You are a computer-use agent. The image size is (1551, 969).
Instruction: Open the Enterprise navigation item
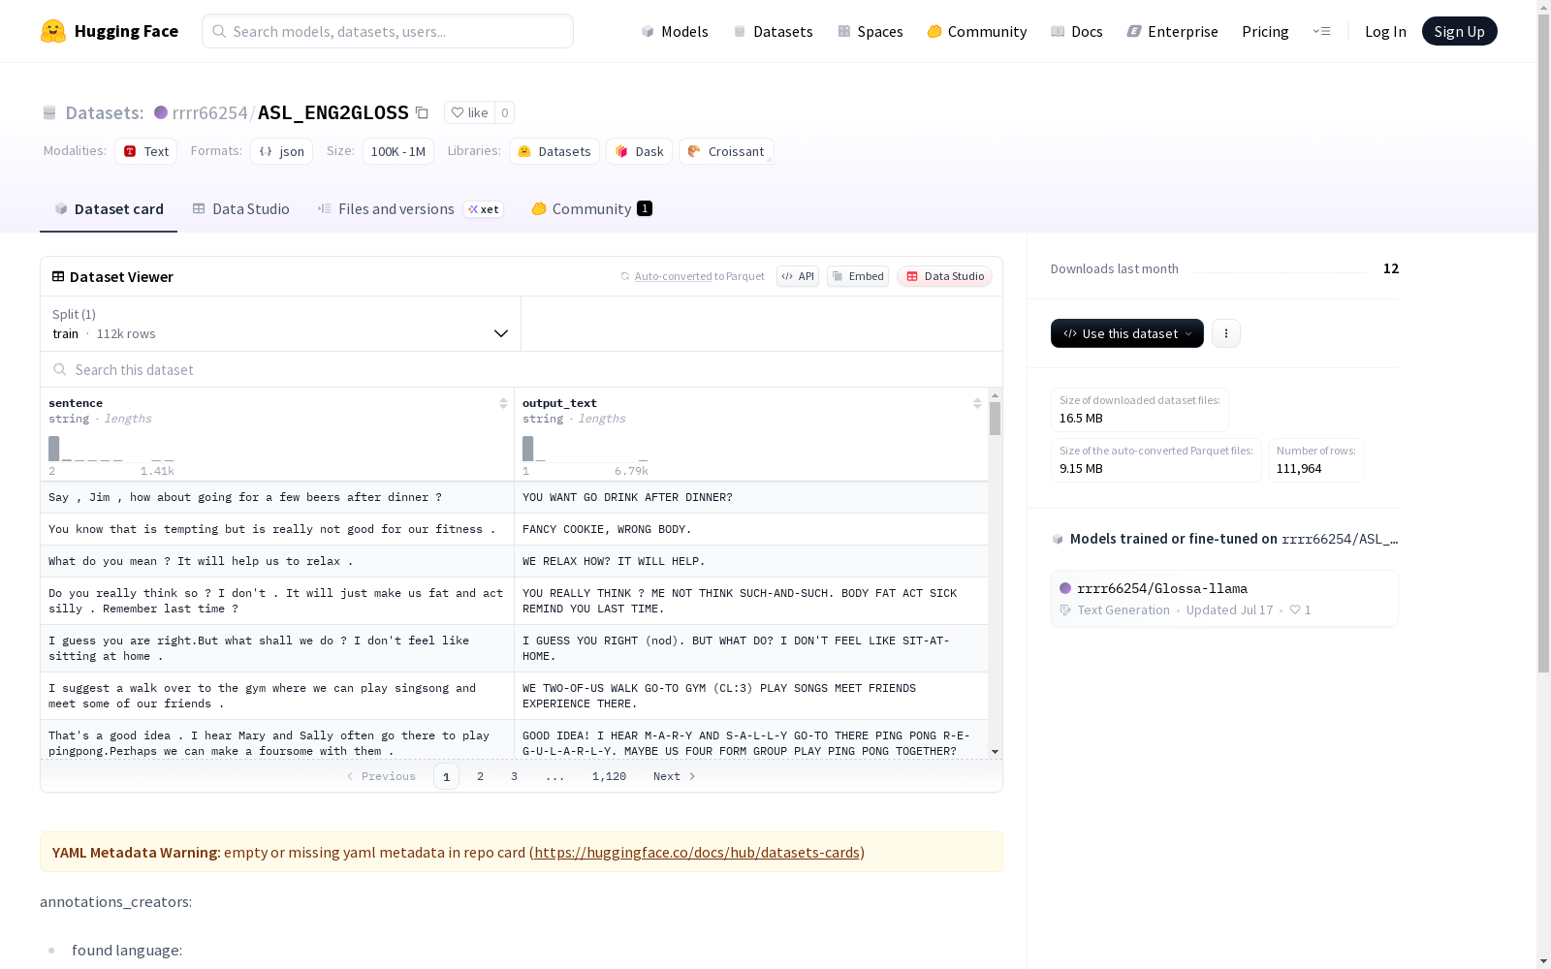point(1173,31)
